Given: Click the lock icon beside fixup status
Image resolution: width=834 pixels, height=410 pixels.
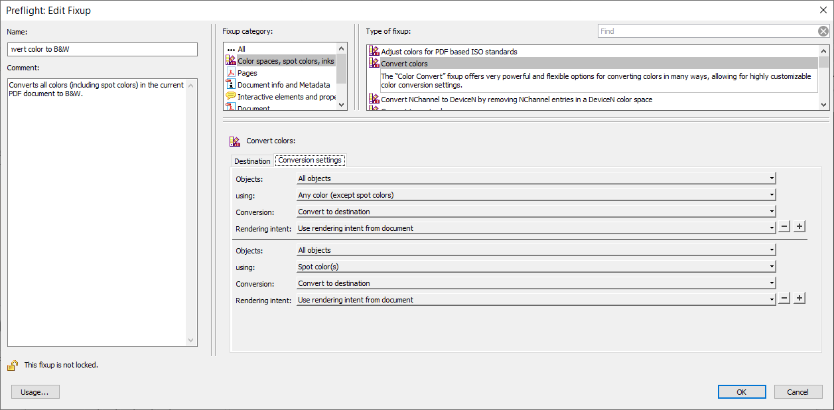Looking at the screenshot, I should (x=13, y=365).
